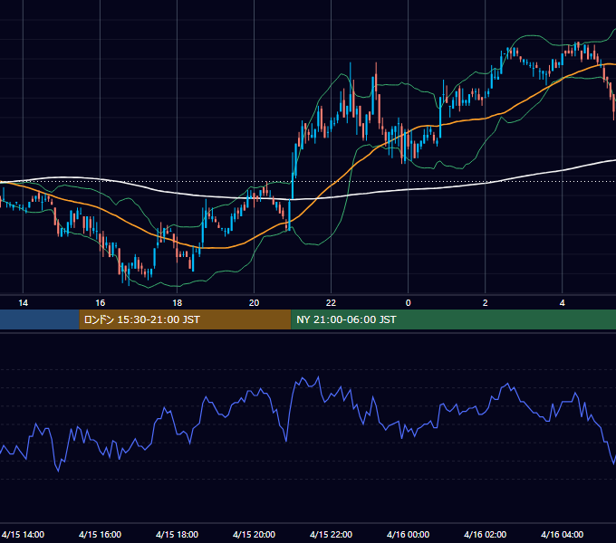The image size is (616, 543).
Task: Select the 4/16 02:00 date label
Action: [x=486, y=534]
